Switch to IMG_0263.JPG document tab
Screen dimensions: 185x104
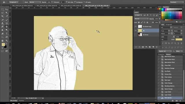pyautogui.click(x=71, y=5)
